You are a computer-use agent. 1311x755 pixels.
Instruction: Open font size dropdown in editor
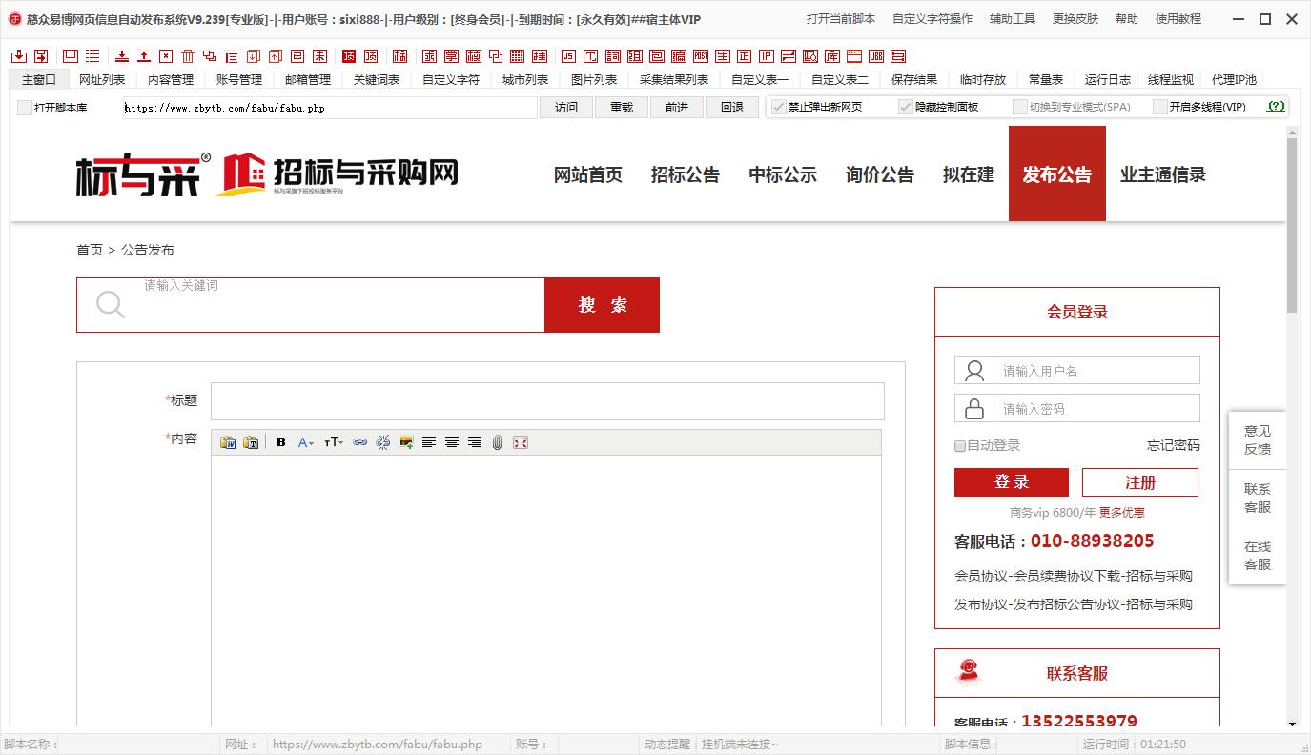(x=334, y=442)
